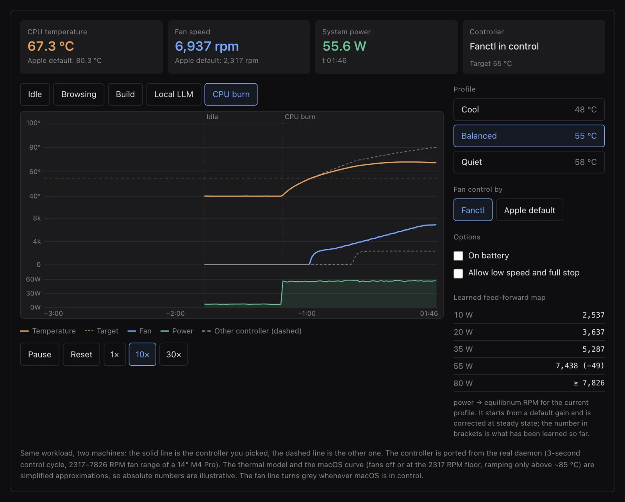Set fan control to Fanctl
This screenshot has height=502, width=625.
(473, 210)
